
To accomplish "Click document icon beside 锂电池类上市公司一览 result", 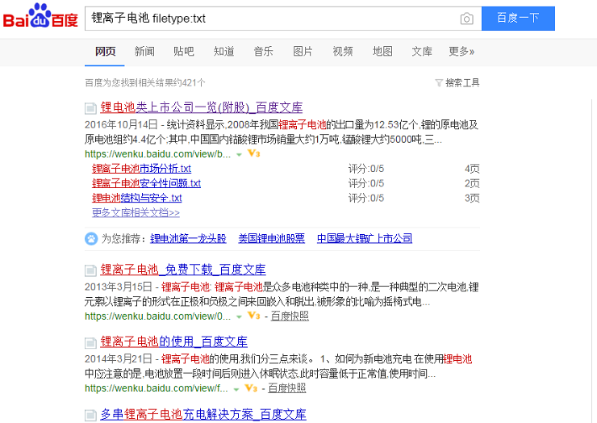I will coord(90,109).
